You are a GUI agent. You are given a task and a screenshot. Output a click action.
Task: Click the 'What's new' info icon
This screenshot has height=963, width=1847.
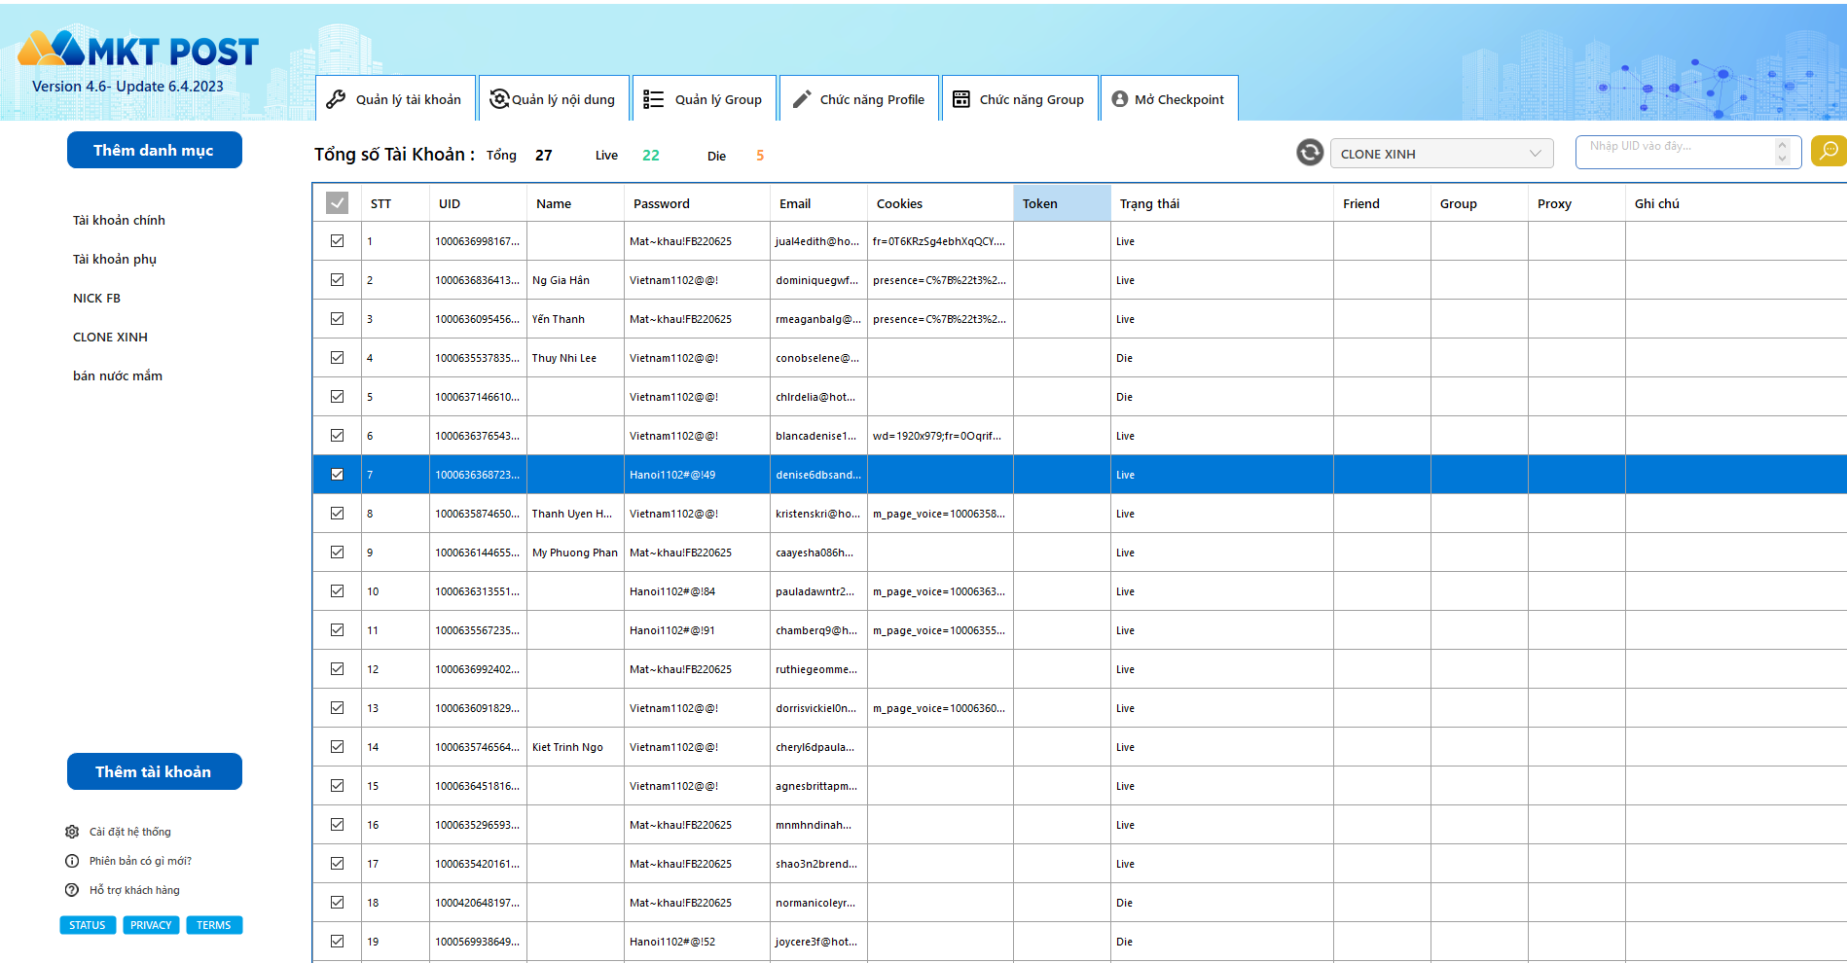tap(72, 861)
